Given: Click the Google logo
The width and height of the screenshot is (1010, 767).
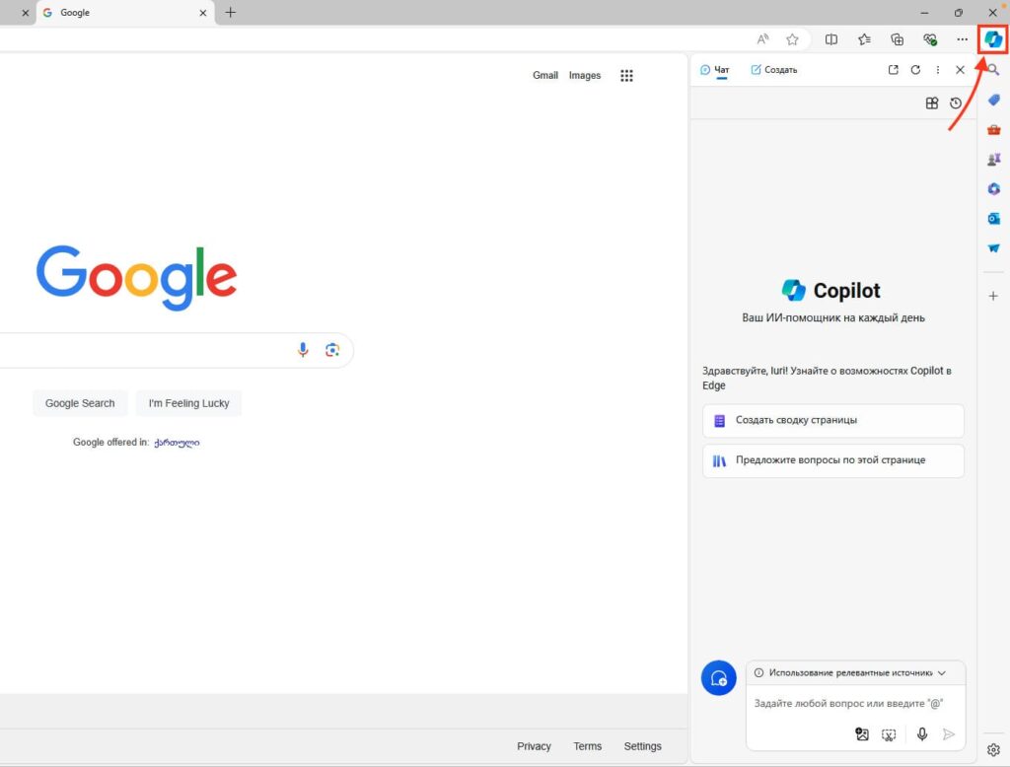Looking at the screenshot, I should coord(136,277).
